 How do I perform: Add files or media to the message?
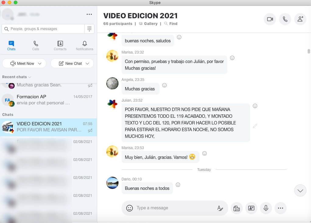tap(237, 208)
